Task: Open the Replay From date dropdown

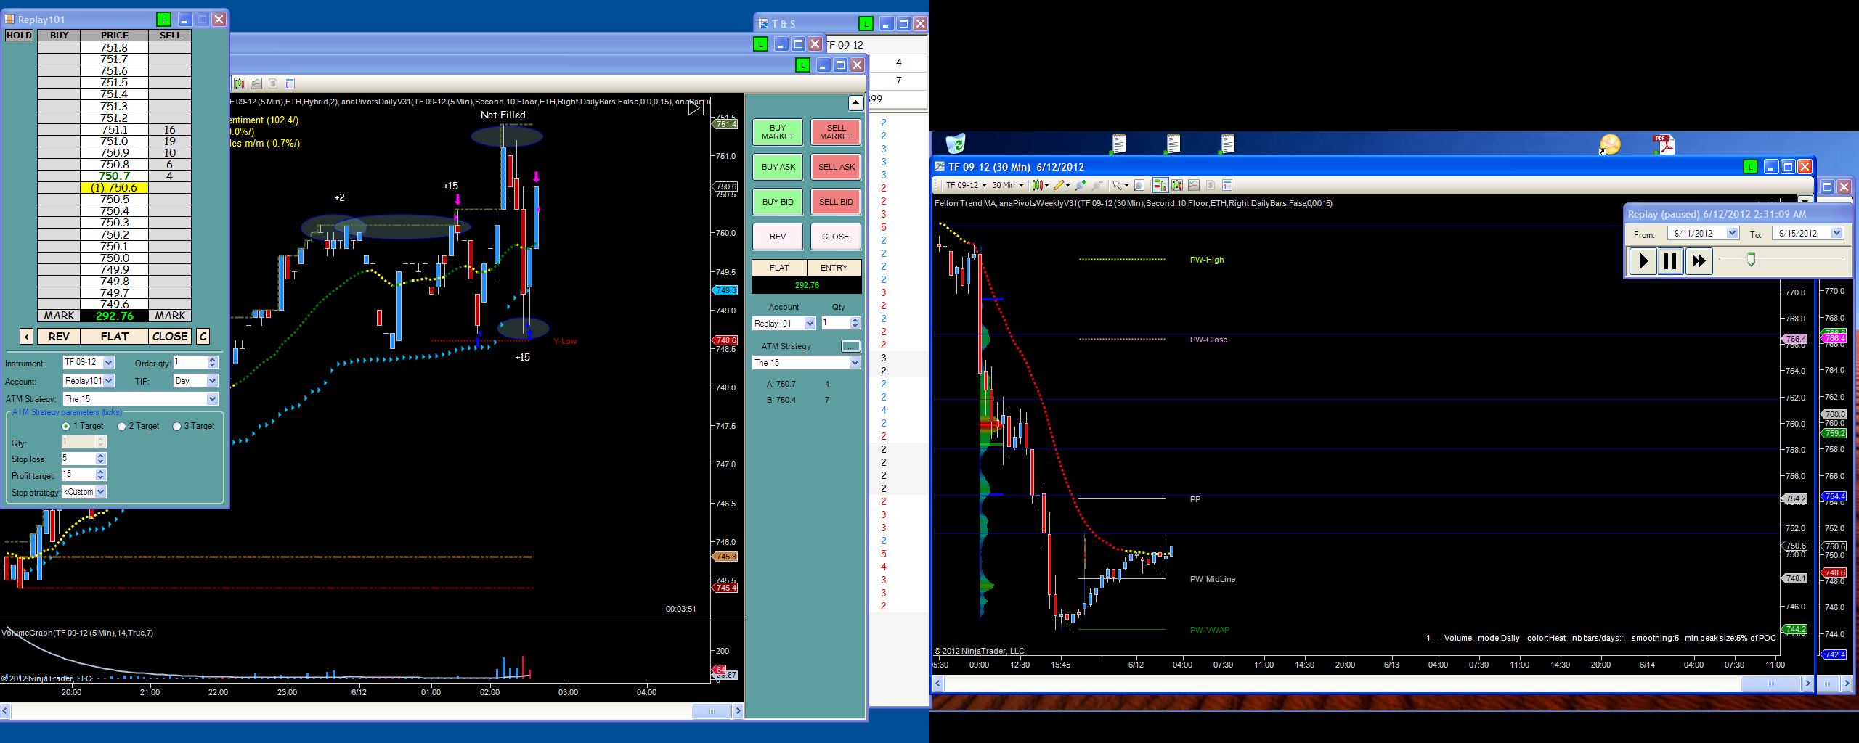Action: click(x=1704, y=234)
